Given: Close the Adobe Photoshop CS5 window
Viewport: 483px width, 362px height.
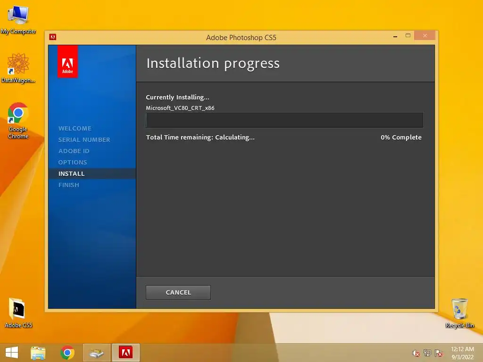Looking at the screenshot, I should [x=425, y=36].
